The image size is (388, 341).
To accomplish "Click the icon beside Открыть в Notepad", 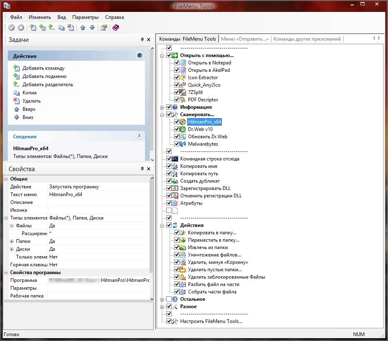I will click(x=183, y=62).
